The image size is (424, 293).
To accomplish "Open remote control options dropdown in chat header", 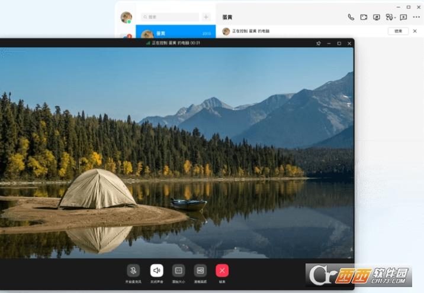I will click(390, 17).
